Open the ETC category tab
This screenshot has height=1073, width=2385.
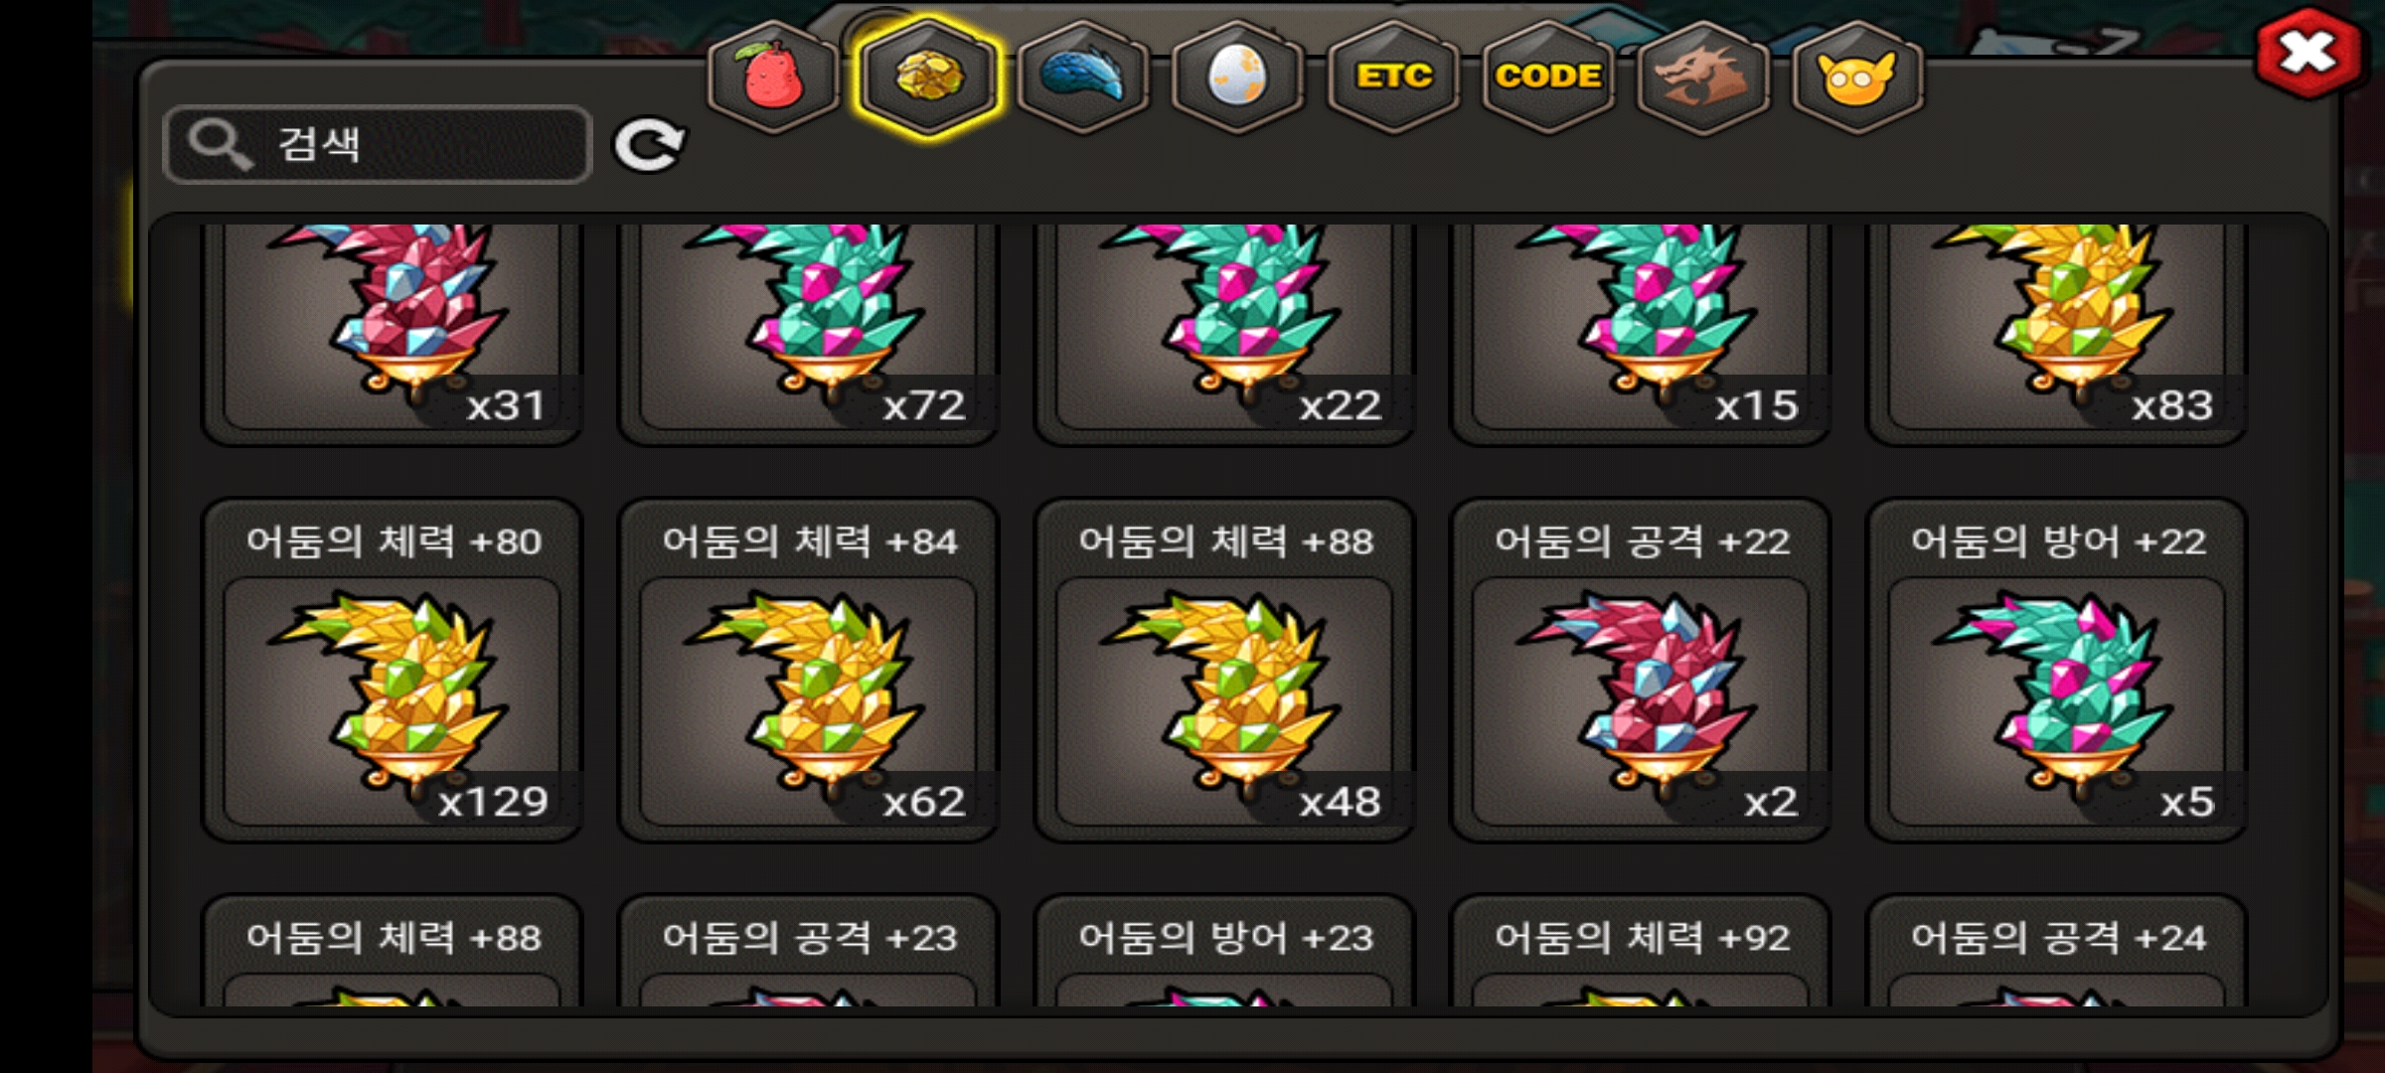1393,77
